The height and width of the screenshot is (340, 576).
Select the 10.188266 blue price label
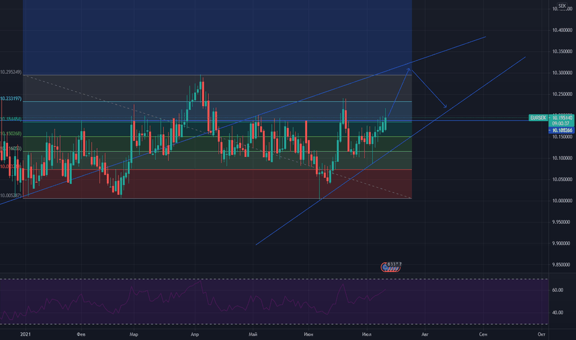562,130
